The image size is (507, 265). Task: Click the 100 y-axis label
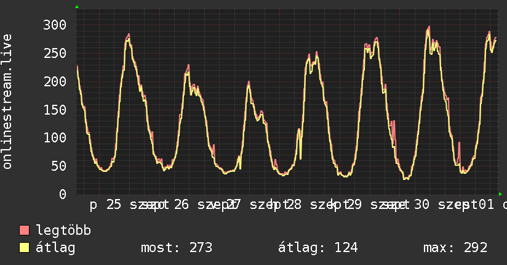55,137
